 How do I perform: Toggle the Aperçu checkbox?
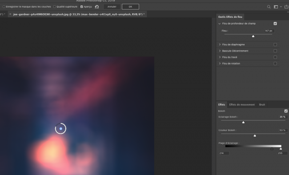click(x=81, y=7)
